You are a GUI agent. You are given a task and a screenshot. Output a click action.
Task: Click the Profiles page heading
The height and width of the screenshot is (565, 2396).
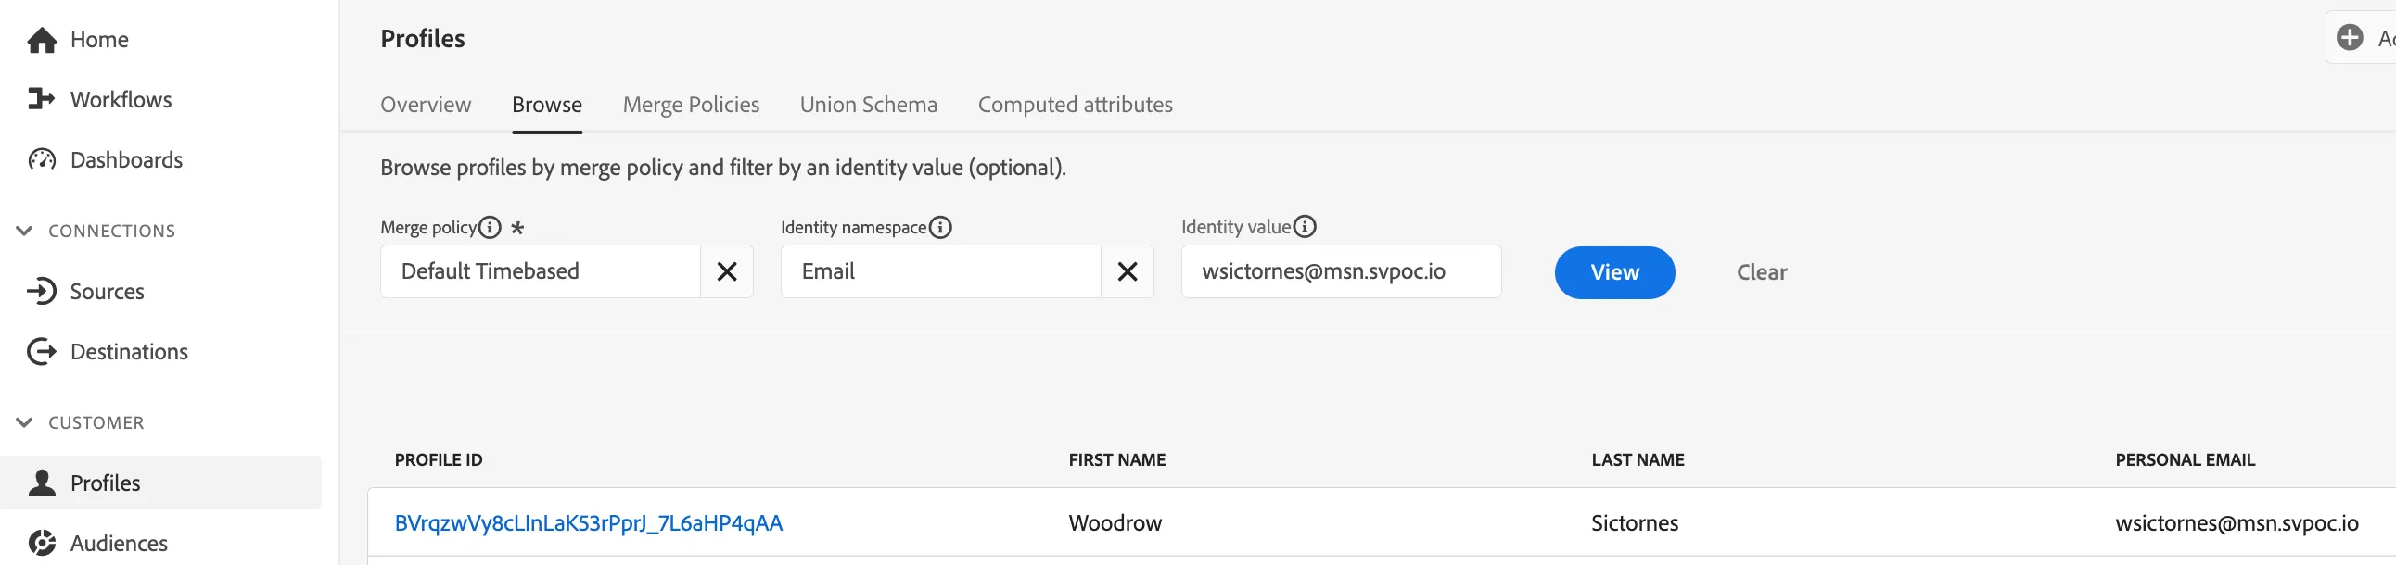422,38
